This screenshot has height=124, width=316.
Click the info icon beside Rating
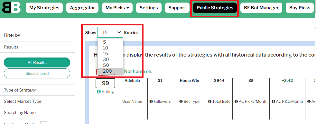coord(98,92)
